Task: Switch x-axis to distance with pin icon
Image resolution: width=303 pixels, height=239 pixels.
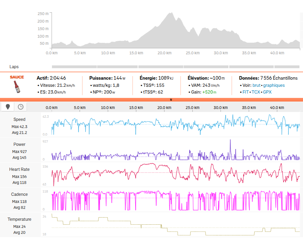Action: point(8,107)
